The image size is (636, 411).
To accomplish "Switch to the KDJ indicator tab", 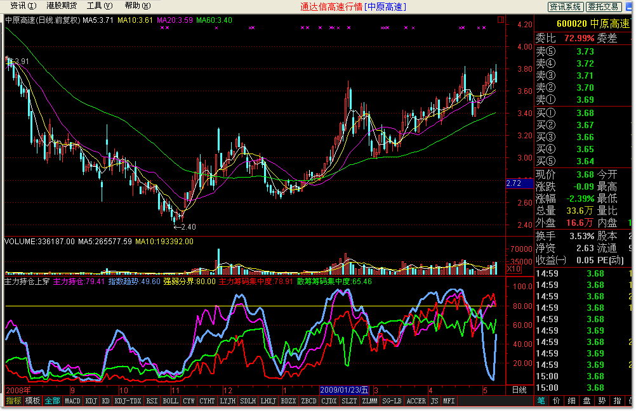I will [91, 401].
